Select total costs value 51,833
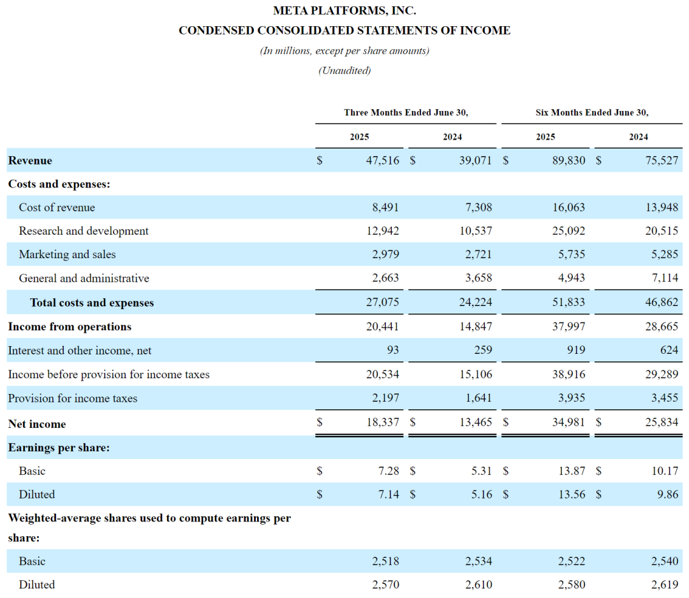689x598 pixels. coord(568,303)
